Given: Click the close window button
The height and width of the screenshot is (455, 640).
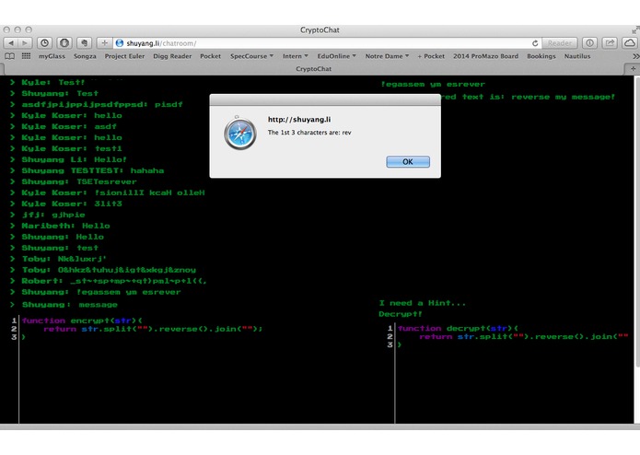Looking at the screenshot, I should 6,29.
